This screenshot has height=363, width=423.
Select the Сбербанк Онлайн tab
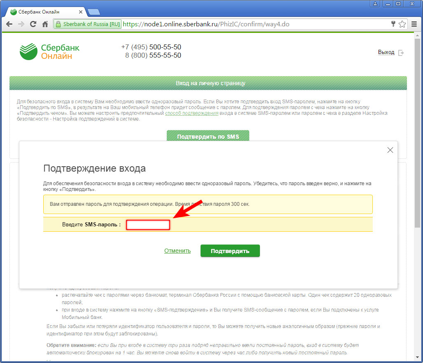(46, 12)
